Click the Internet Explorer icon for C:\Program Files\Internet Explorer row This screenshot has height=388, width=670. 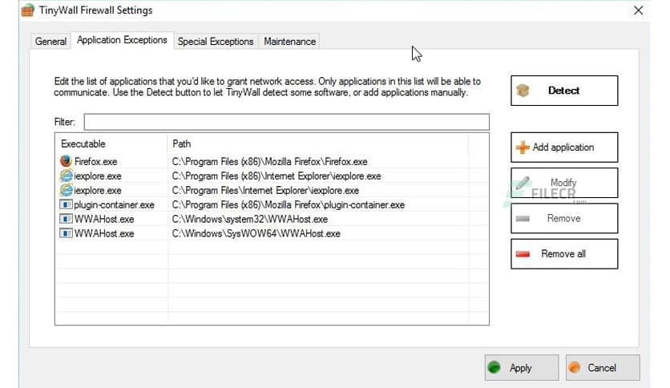66,190
